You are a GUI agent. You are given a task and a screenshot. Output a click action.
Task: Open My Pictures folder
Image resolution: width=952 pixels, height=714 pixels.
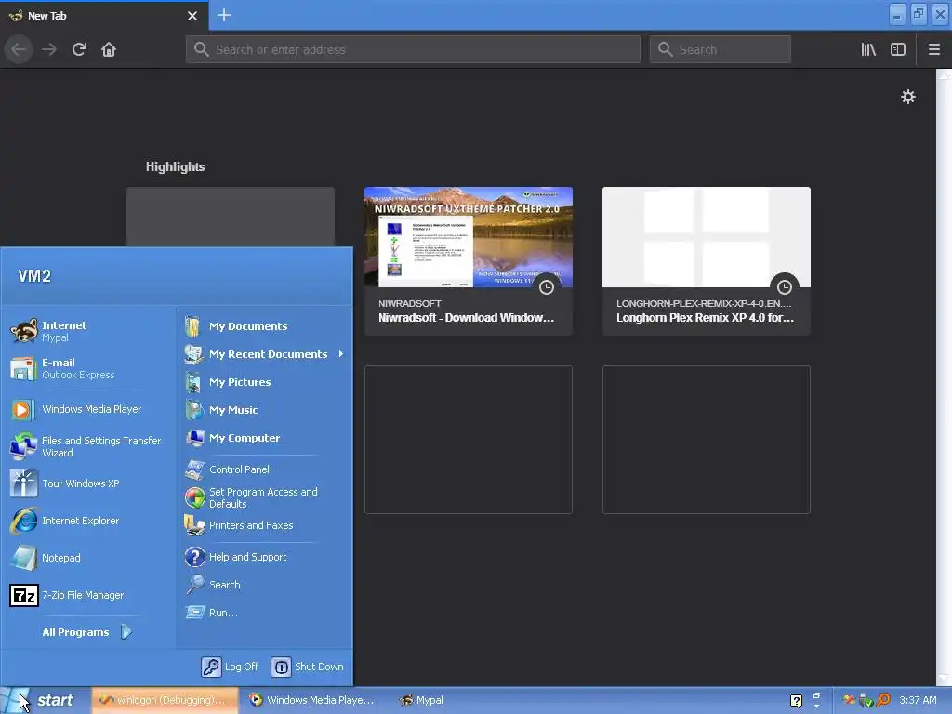(x=265, y=382)
